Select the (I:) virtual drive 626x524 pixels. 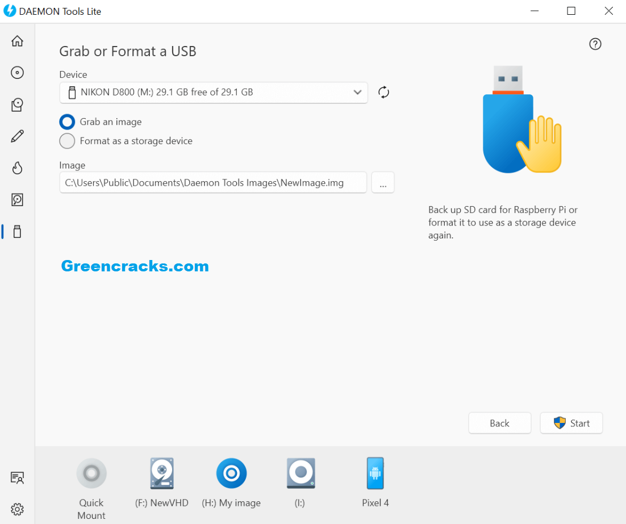301,473
